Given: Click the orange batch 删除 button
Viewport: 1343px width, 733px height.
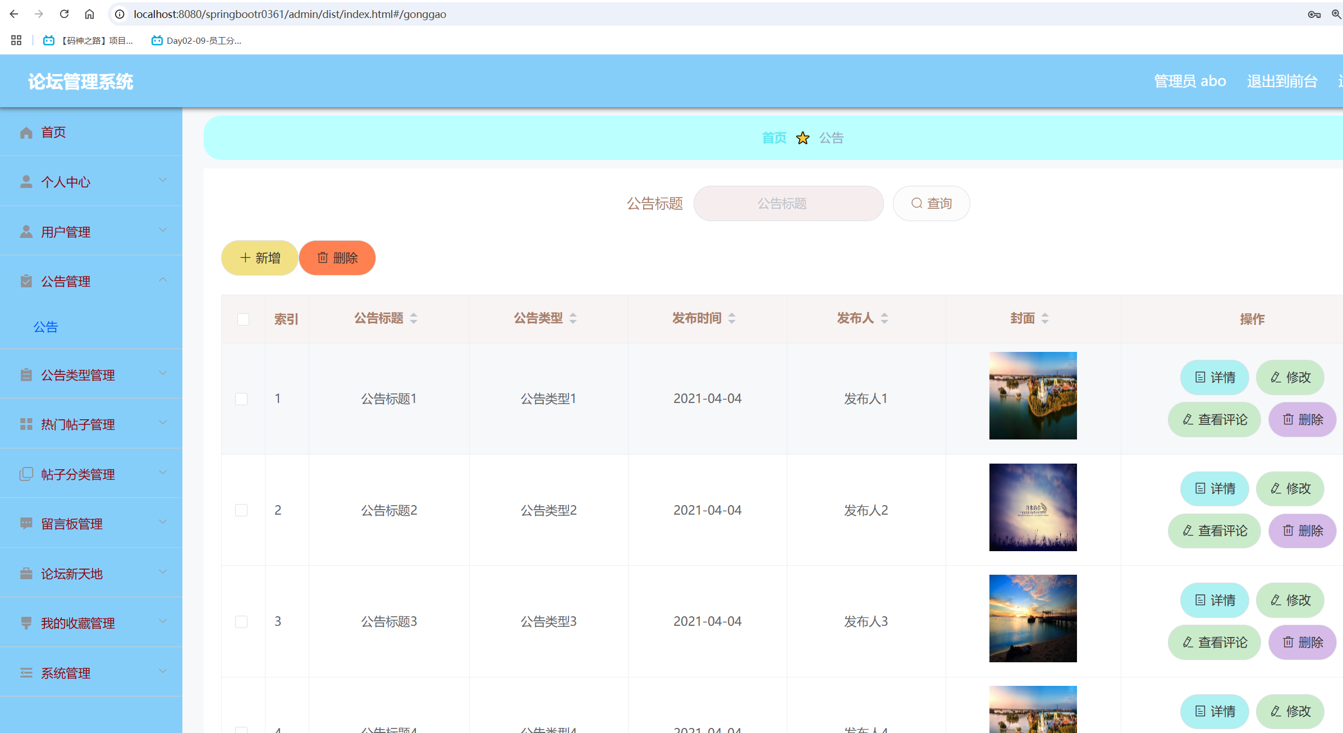Looking at the screenshot, I should click(337, 258).
